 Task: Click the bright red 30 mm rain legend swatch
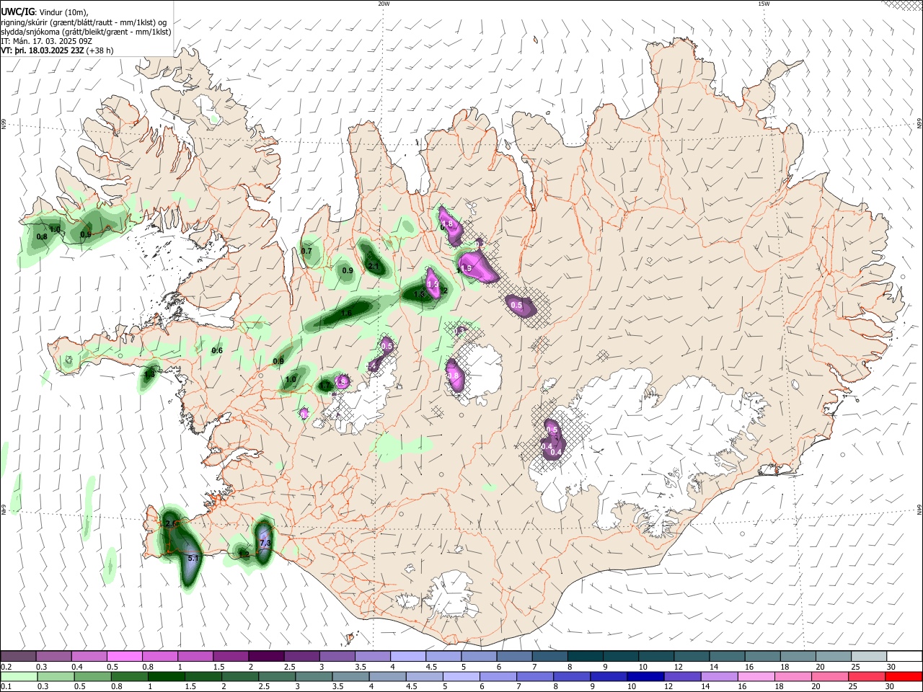coord(904,676)
